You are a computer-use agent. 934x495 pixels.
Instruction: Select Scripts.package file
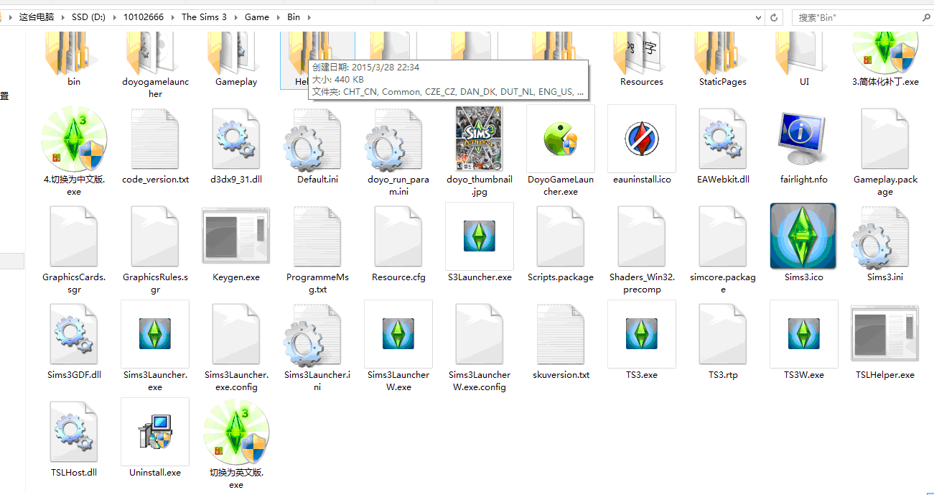pyautogui.click(x=561, y=244)
